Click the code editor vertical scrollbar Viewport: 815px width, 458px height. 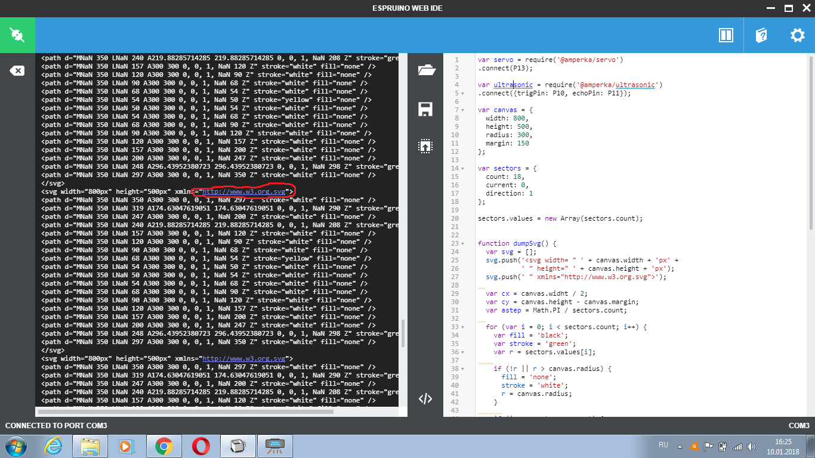pyautogui.click(x=811, y=143)
